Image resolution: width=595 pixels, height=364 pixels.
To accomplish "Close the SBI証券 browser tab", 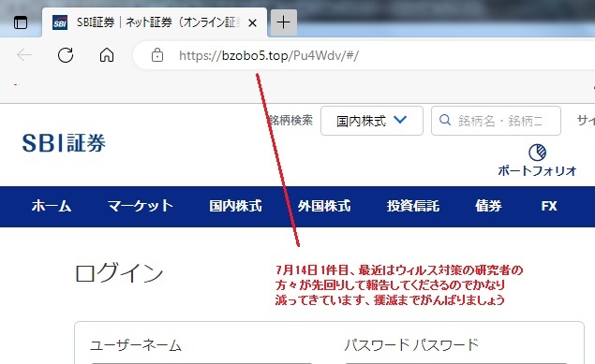I will pos(252,23).
